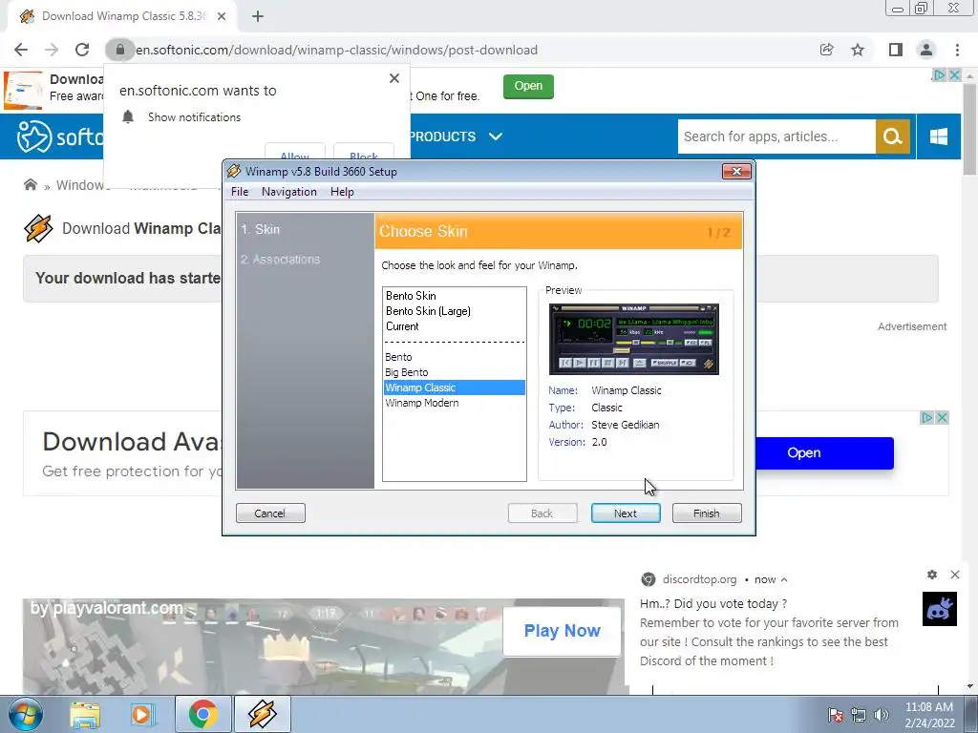This screenshot has width=978, height=733.
Task: Open the File menu in Winamp Setup
Action: (x=240, y=192)
